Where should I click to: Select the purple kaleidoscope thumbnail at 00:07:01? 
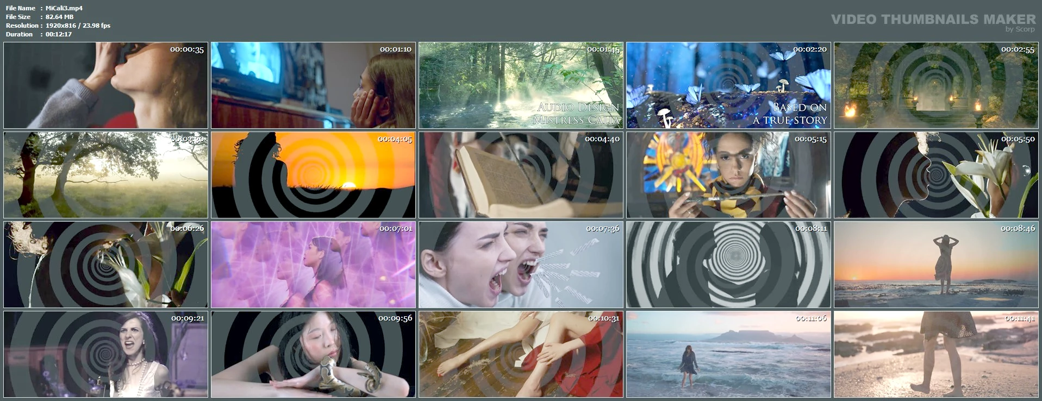tap(313, 265)
